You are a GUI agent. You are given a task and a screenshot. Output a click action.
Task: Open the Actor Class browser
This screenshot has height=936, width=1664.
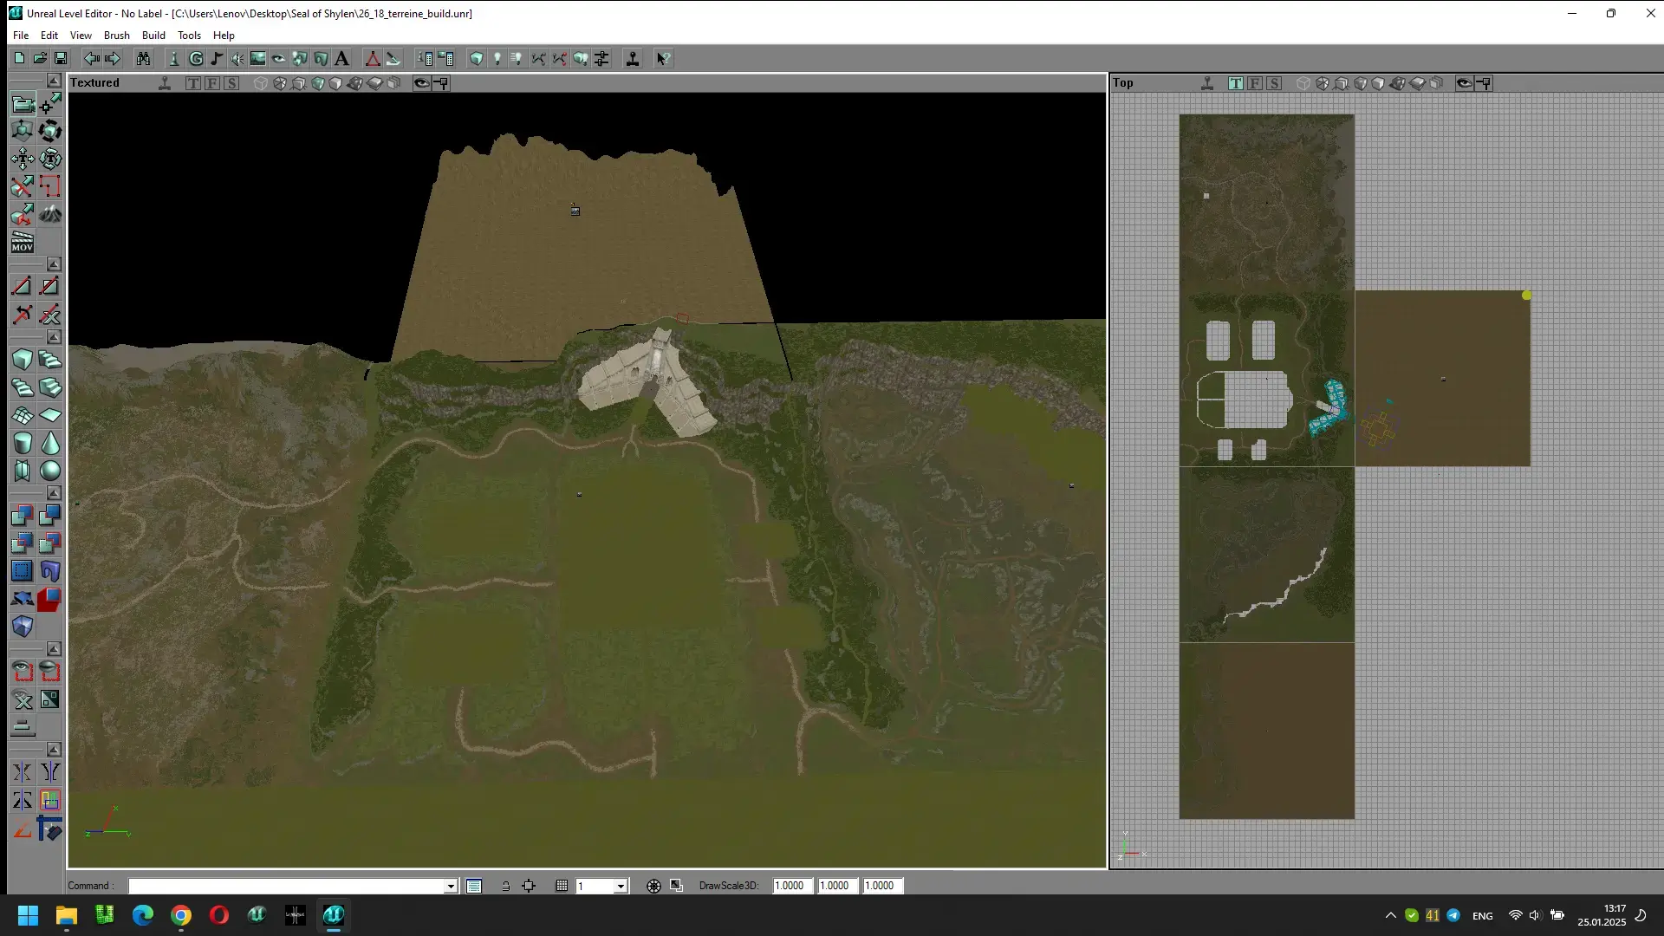pos(174,58)
